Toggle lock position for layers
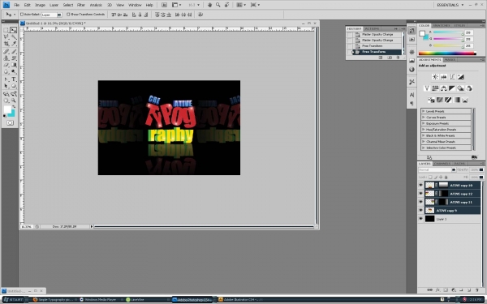The height and width of the screenshot is (304, 487). coord(441,177)
